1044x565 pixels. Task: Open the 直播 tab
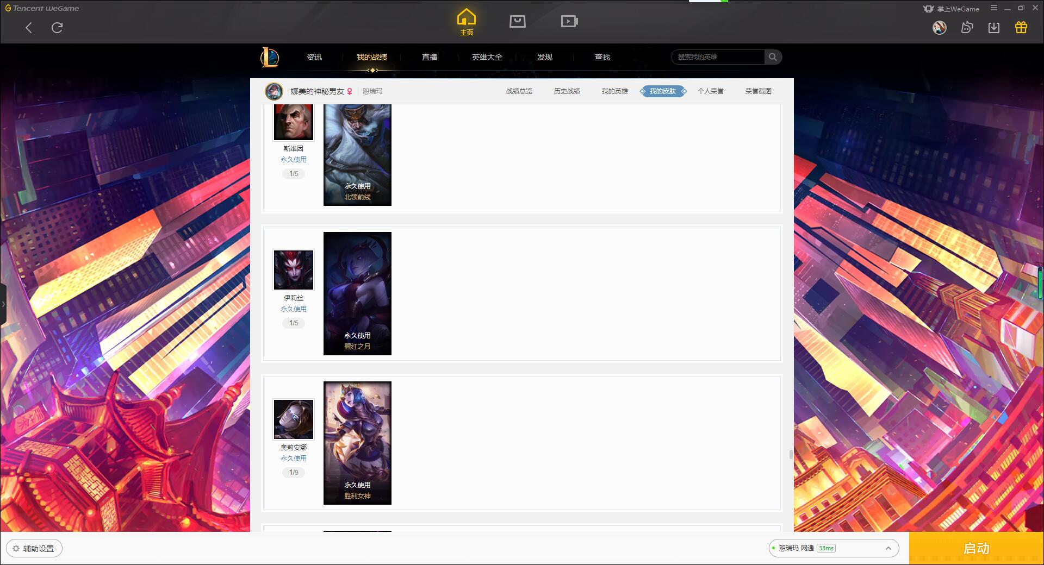point(430,57)
